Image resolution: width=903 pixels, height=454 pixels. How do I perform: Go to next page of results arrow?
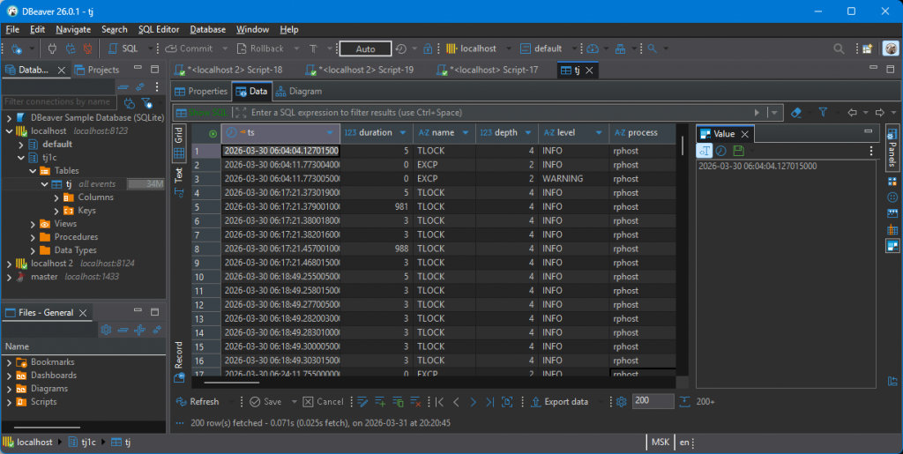pyautogui.click(x=474, y=401)
